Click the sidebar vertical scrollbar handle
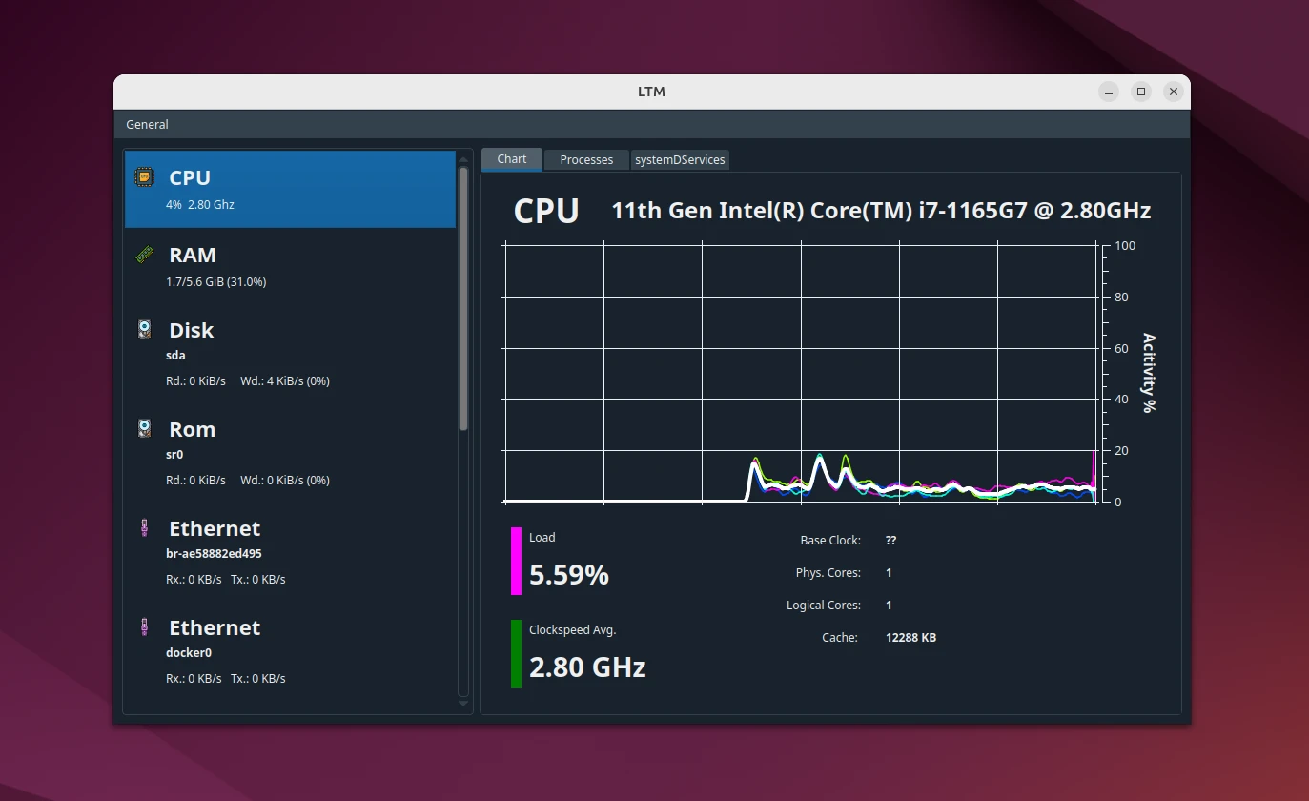1309x801 pixels. pyautogui.click(x=464, y=296)
